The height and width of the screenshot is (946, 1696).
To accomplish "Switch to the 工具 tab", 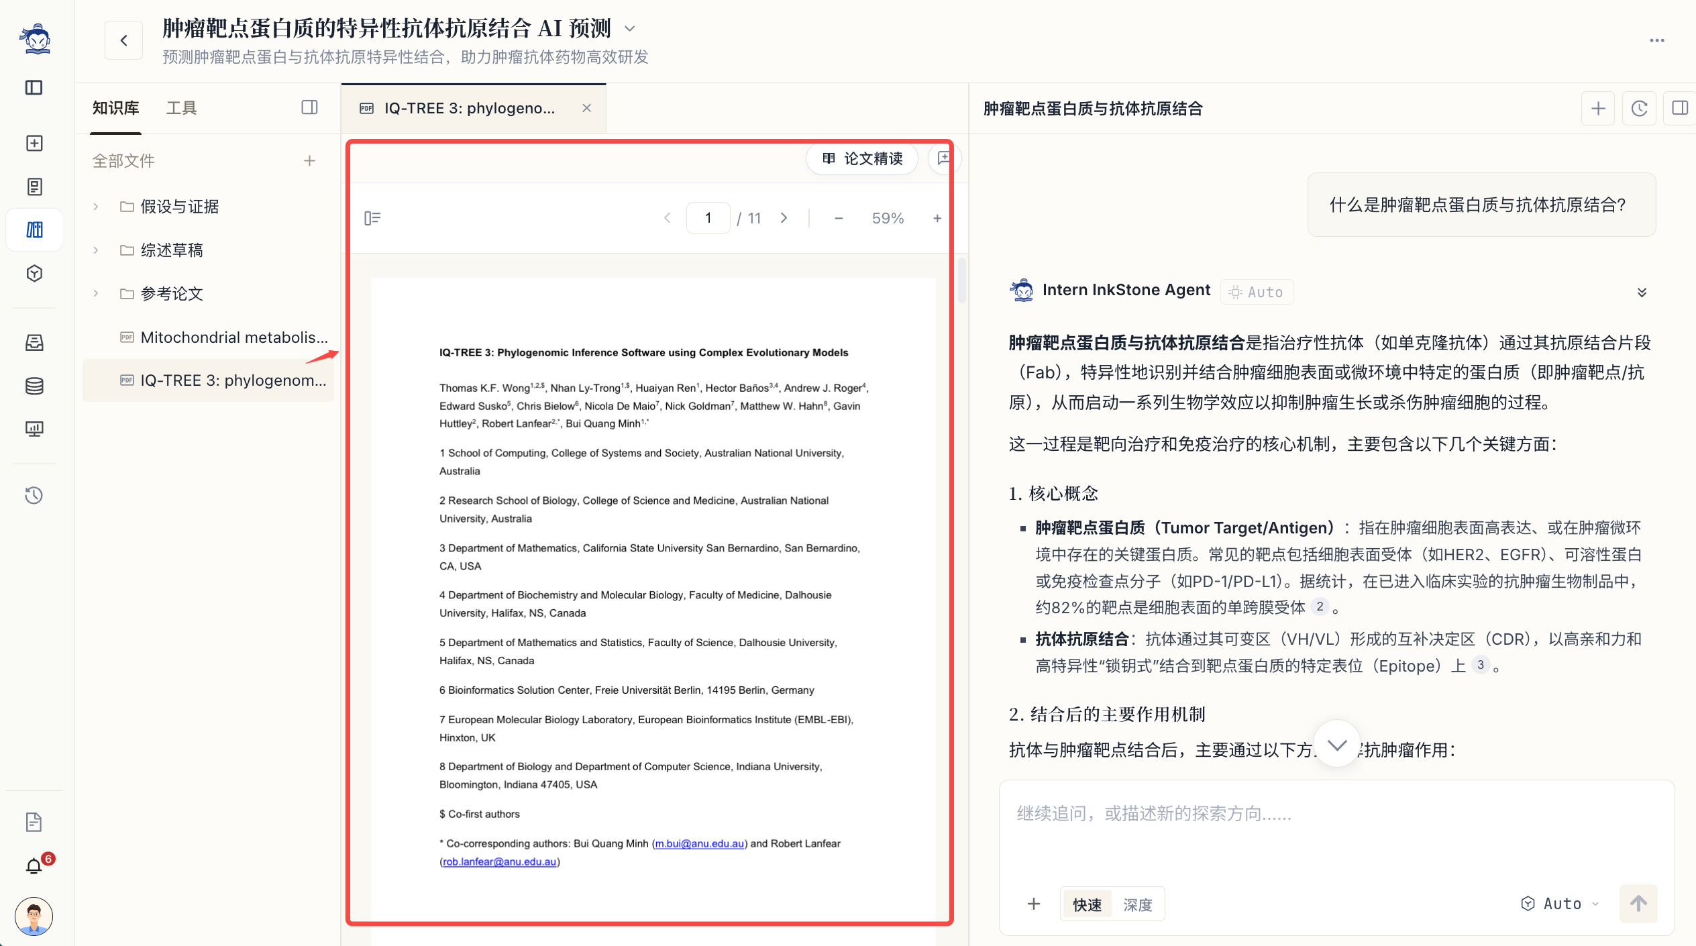I will 181,108.
